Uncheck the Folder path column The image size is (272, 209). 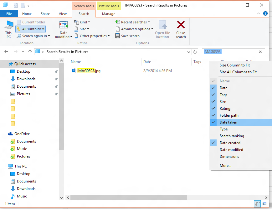click(229, 115)
